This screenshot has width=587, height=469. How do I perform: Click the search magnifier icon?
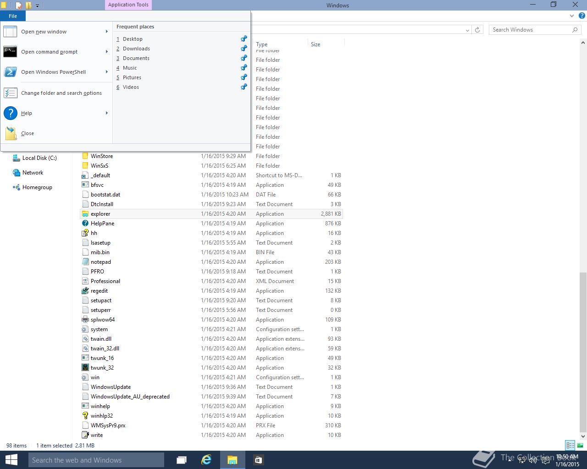coord(575,30)
